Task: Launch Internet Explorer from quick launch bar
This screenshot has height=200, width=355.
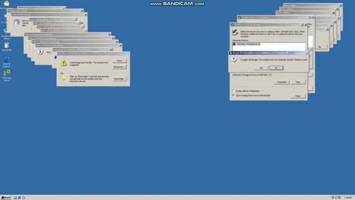Action: [x=19, y=198]
